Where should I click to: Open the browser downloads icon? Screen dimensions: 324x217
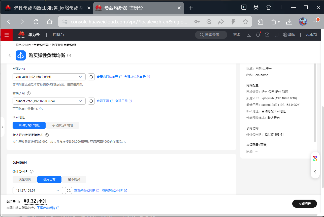point(289,22)
